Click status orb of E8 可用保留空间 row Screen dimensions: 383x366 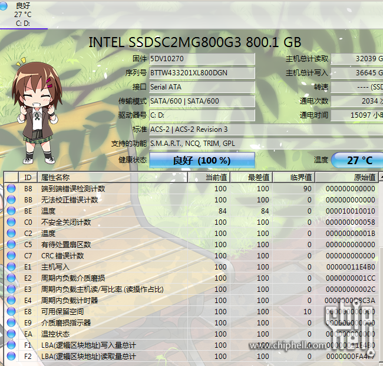pyautogui.click(x=11, y=312)
